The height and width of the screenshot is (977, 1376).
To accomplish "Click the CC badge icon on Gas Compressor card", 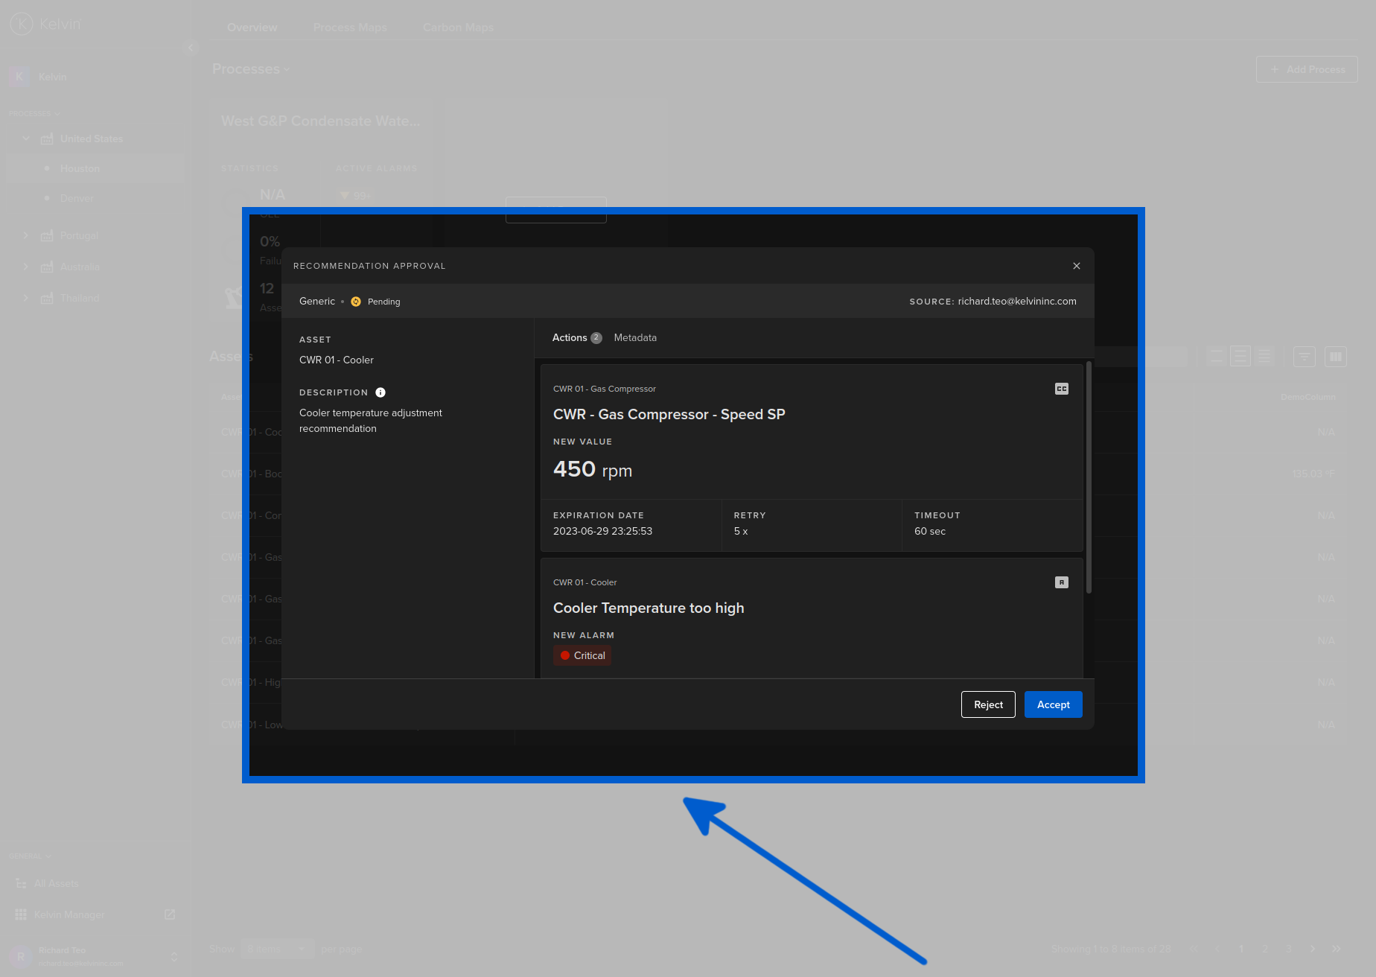I will point(1061,389).
